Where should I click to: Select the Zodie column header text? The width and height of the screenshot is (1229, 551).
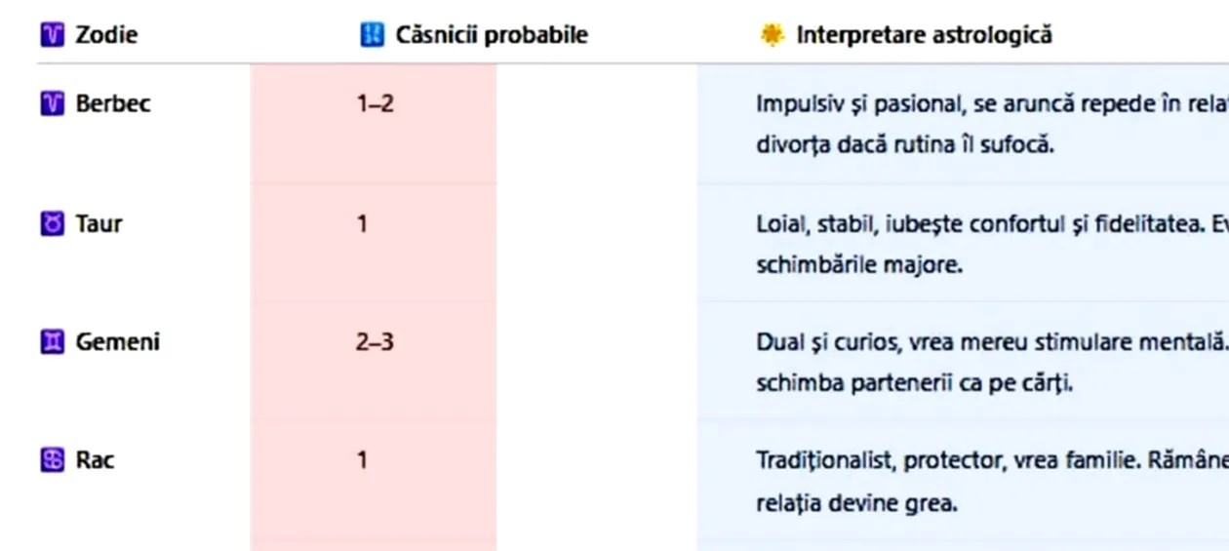pos(106,35)
